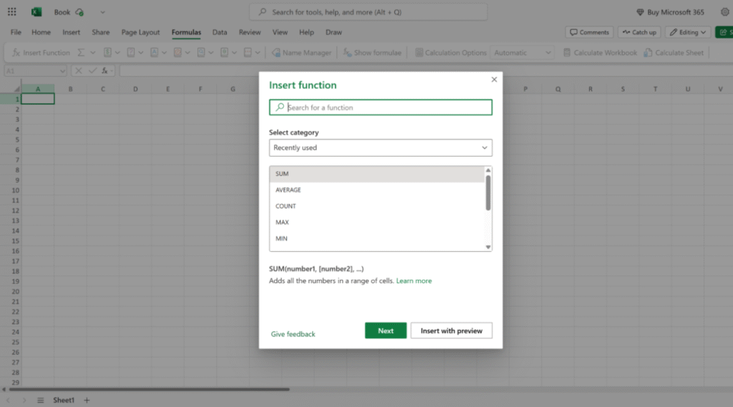Select AVERAGE in the function list
This screenshot has height=407, width=733.
click(x=288, y=190)
